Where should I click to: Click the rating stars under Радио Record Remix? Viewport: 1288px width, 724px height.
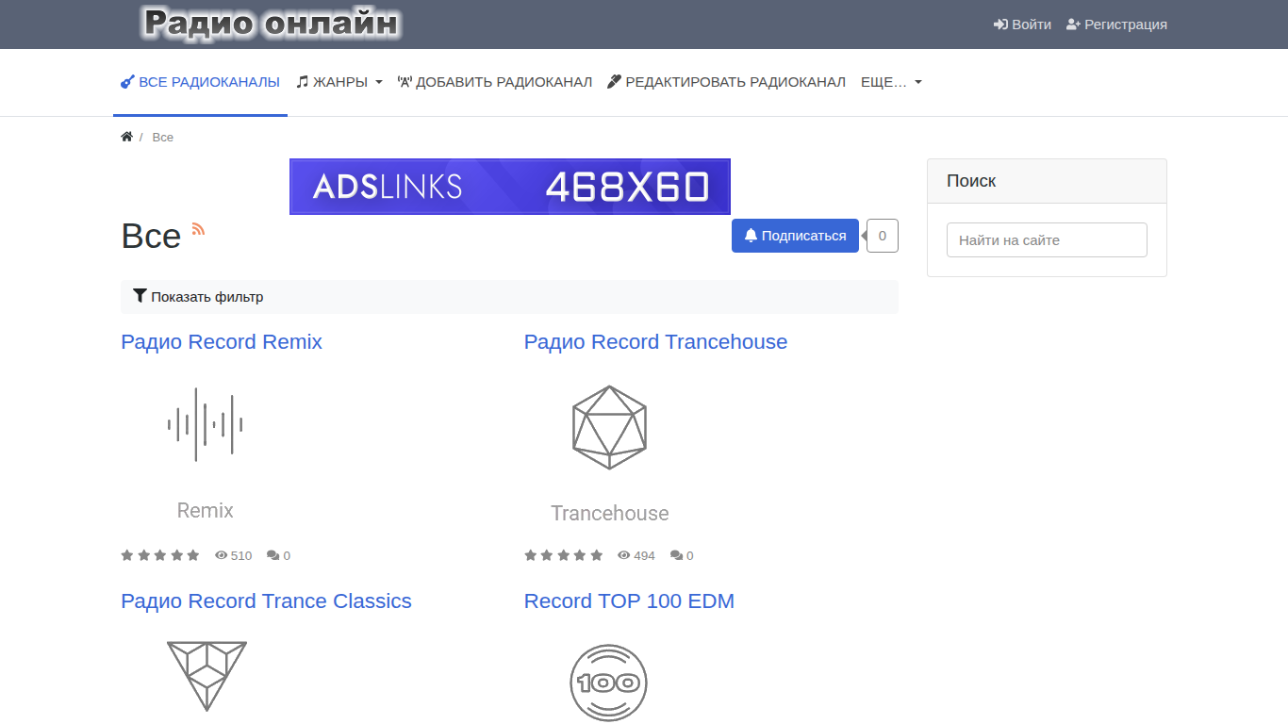click(x=160, y=555)
